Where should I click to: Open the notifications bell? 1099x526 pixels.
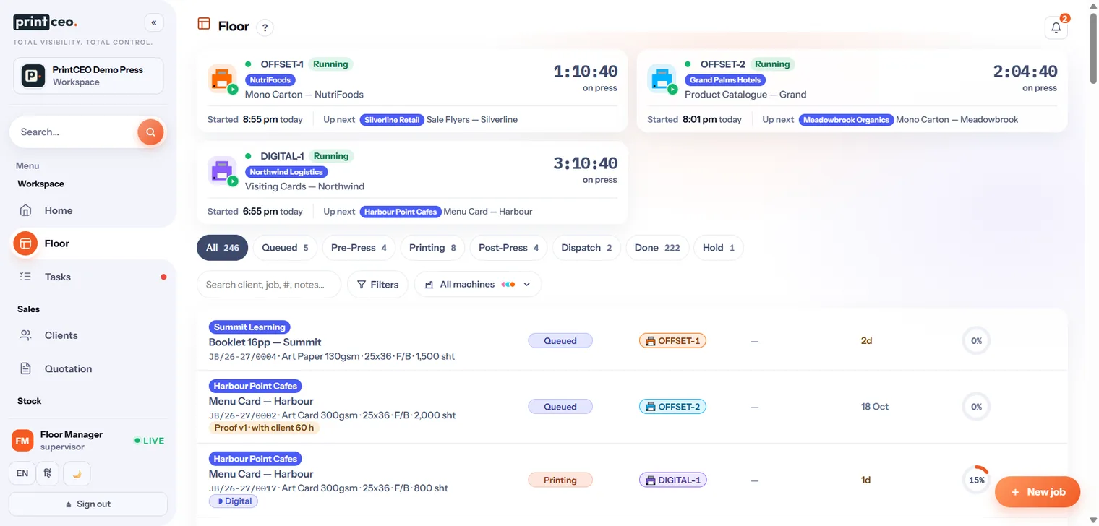click(1056, 27)
